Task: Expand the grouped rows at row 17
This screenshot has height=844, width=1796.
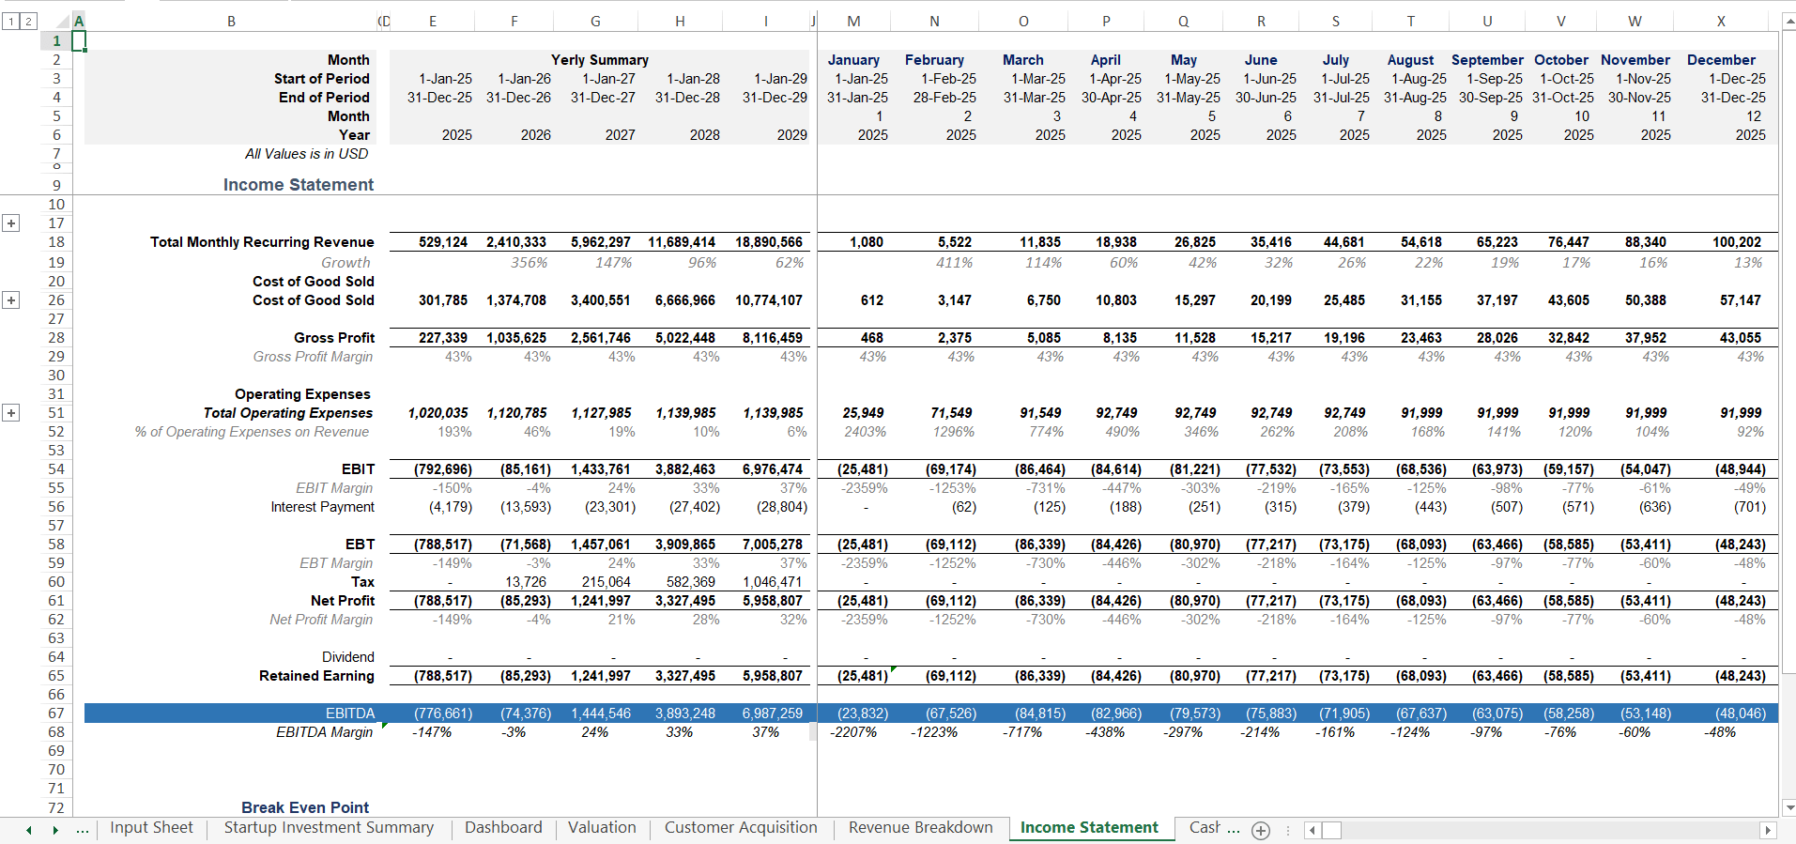Action: [x=11, y=223]
